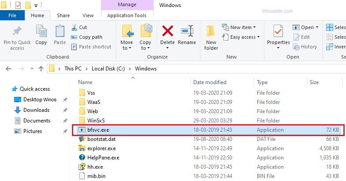Screen dimensions: 346x181
Task: Click the pin icon beside Desktop Winos
Action: point(65,100)
